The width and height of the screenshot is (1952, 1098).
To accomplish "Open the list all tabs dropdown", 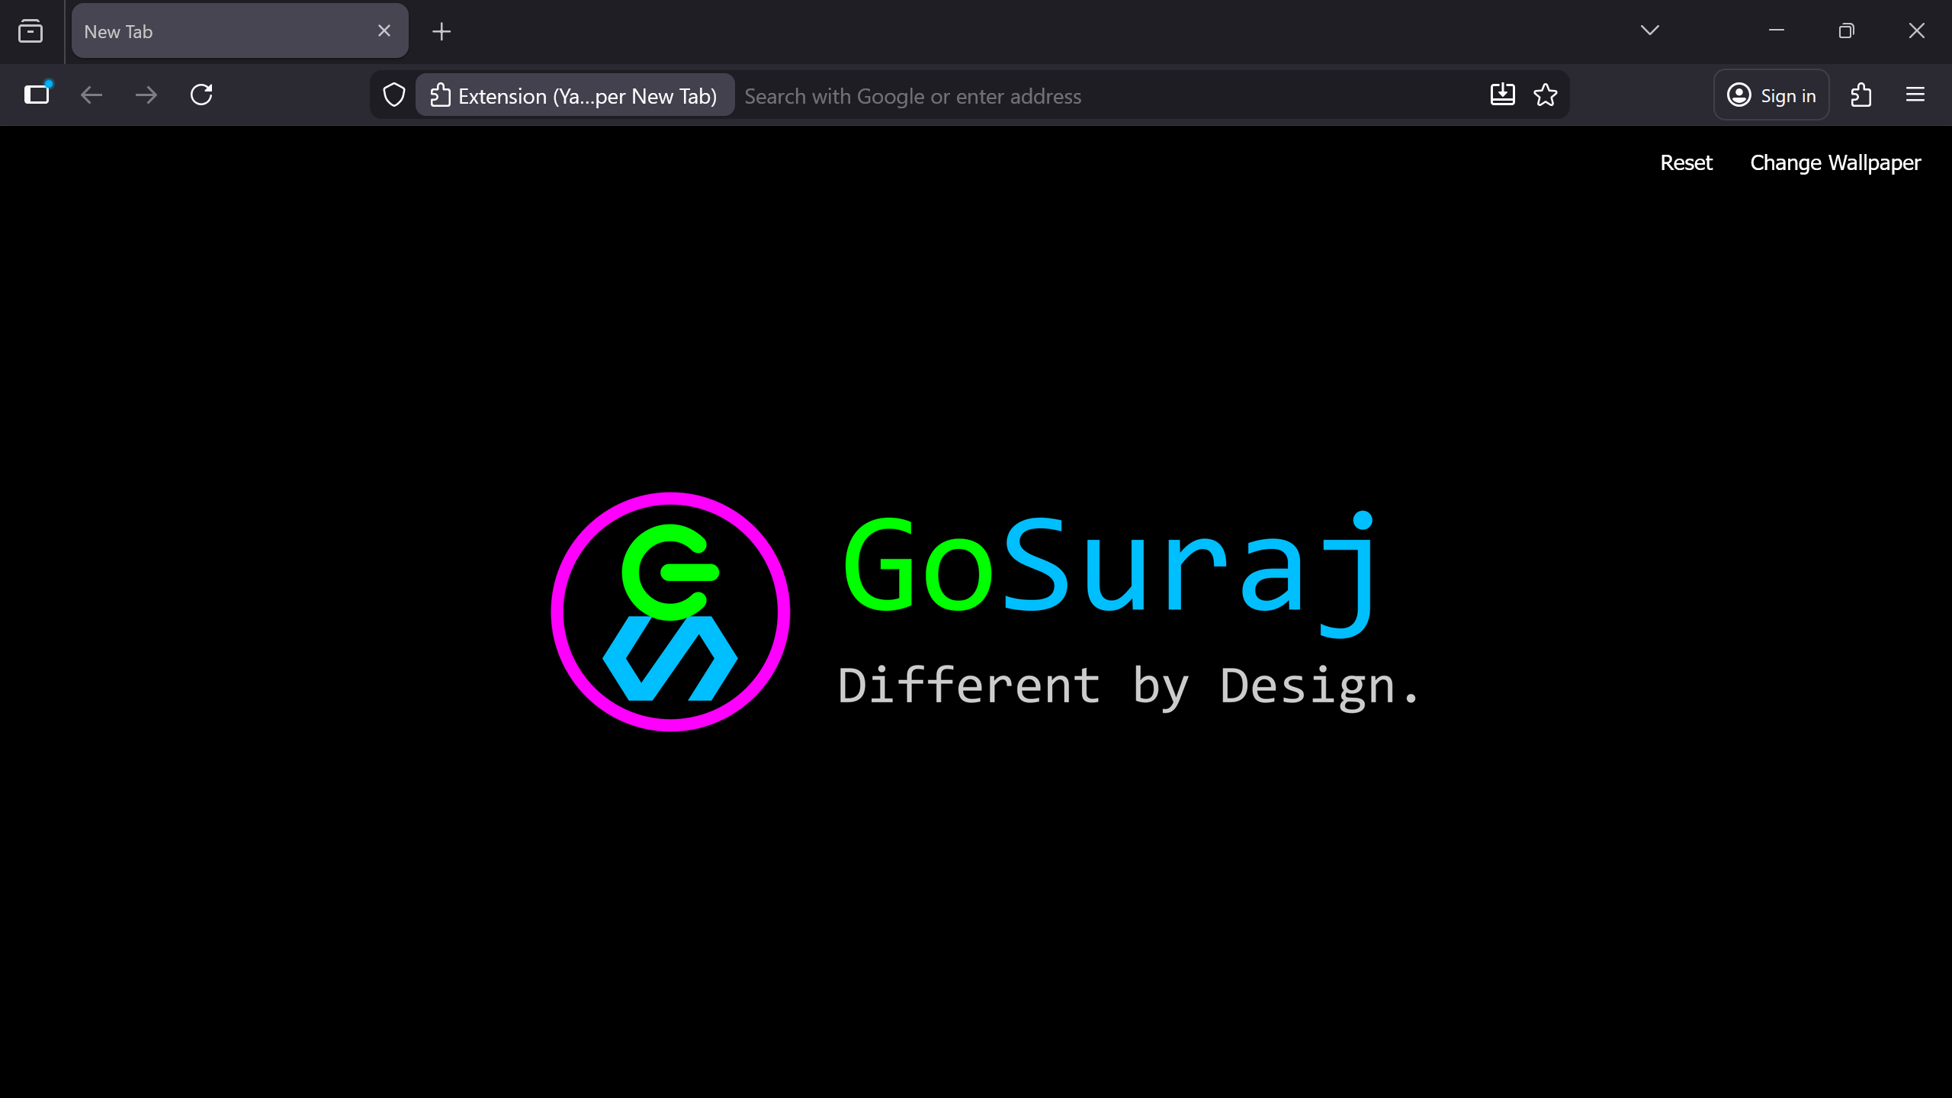I will [1649, 31].
